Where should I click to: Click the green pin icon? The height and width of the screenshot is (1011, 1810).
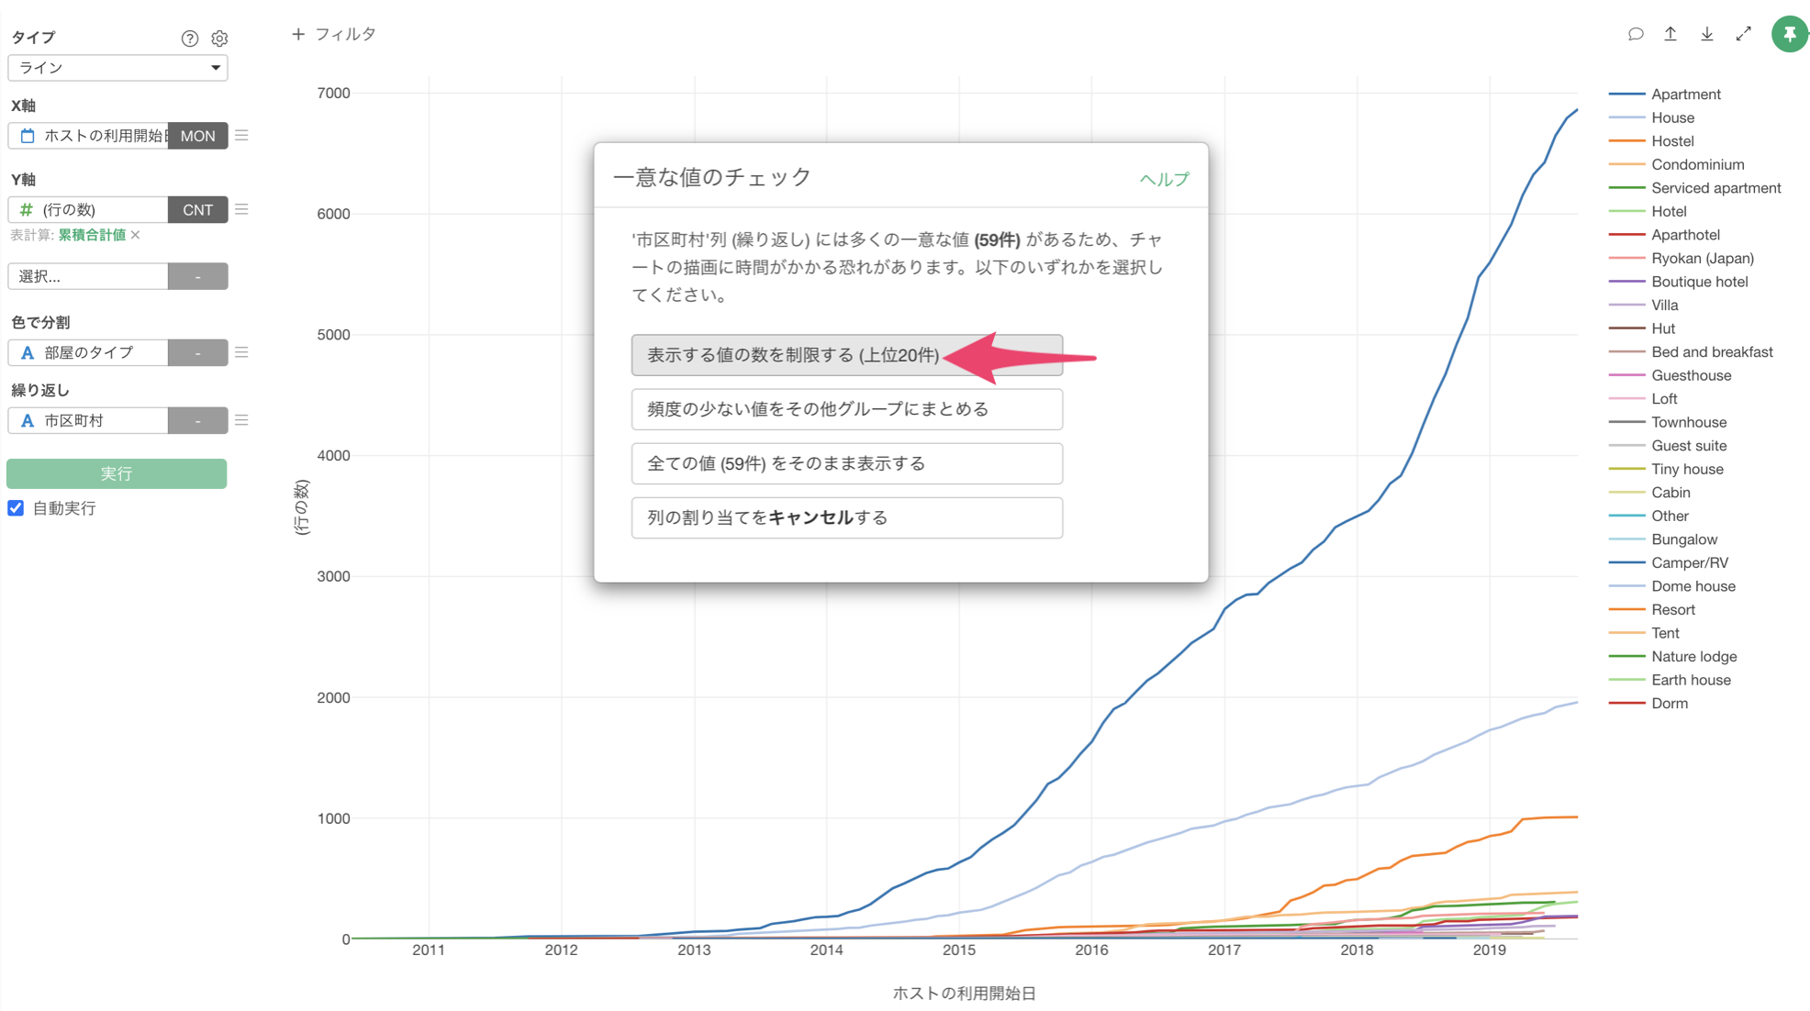1789,34
